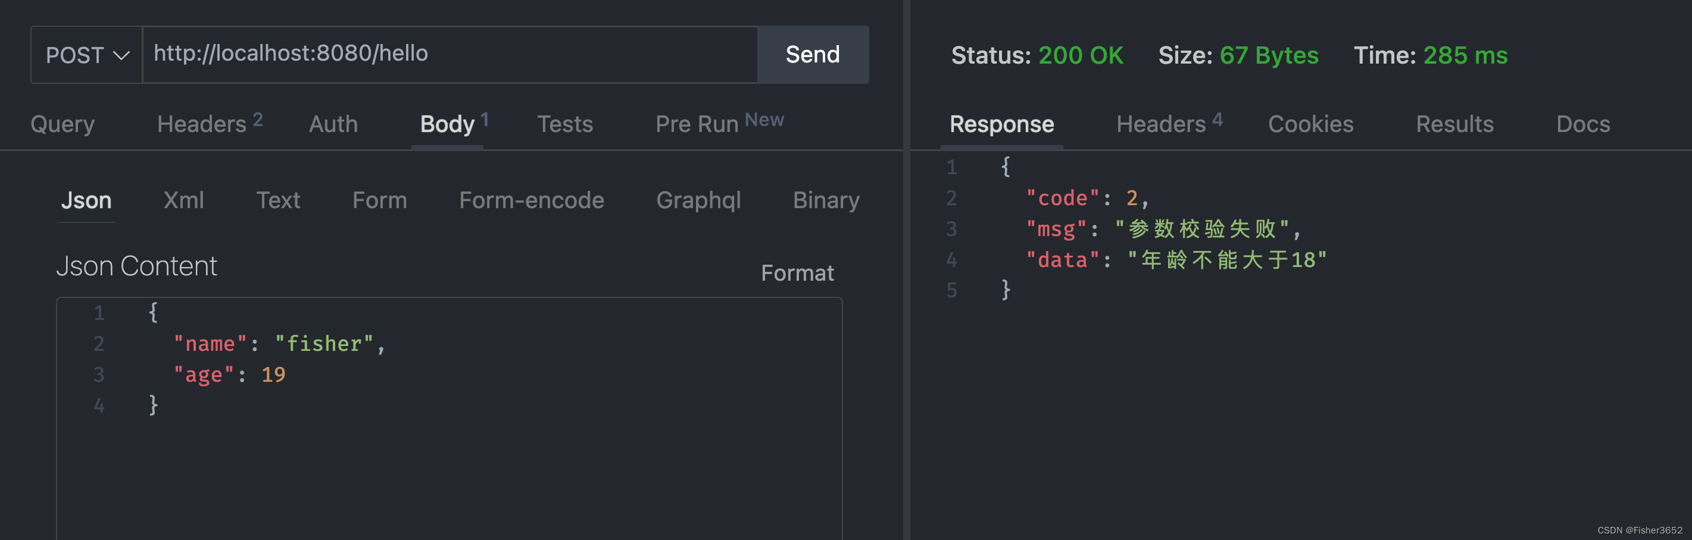The image size is (1692, 540).
Task: Show the Response tab
Action: (1001, 124)
